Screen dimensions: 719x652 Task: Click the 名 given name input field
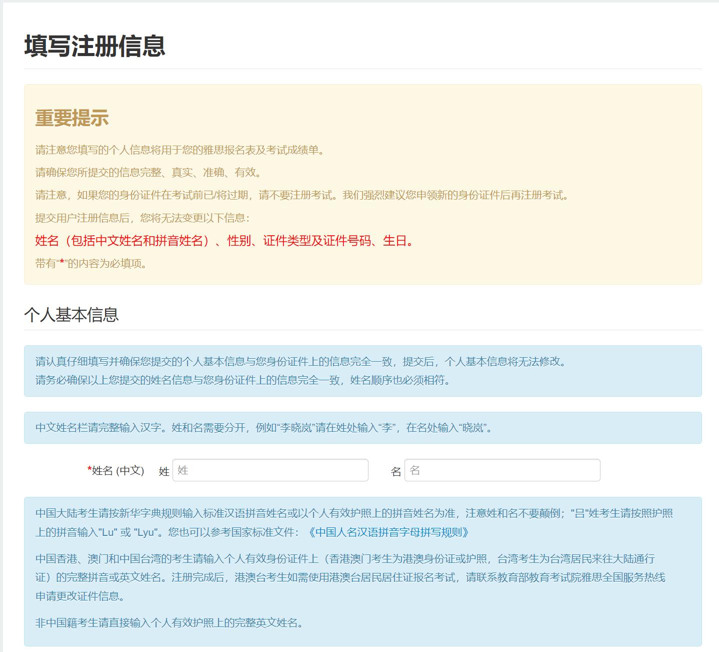[501, 470]
